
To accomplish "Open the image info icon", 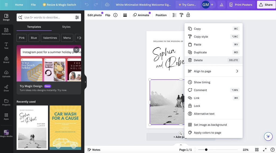I will pyautogui.click(x=115, y=15).
